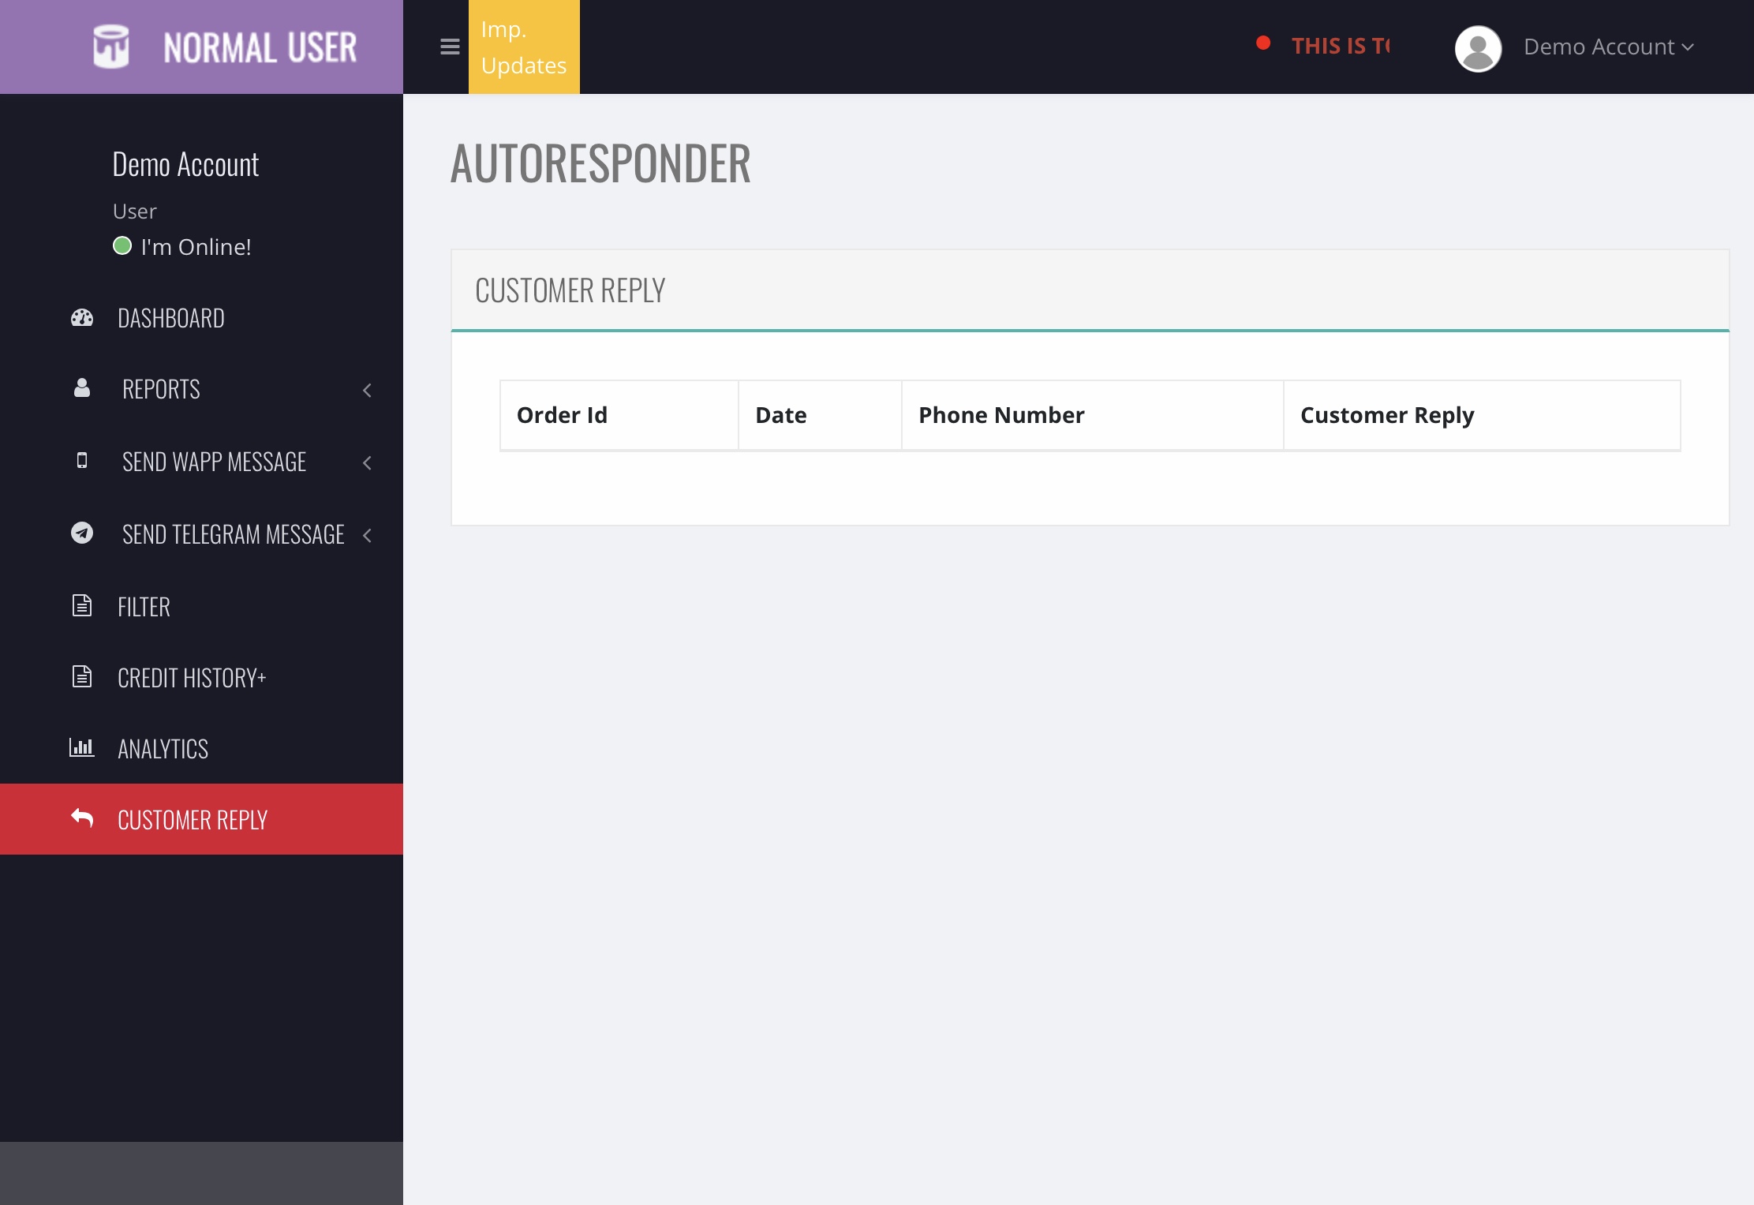The height and width of the screenshot is (1205, 1754).
Task: Click the Reports user icon
Action: pos(82,387)
